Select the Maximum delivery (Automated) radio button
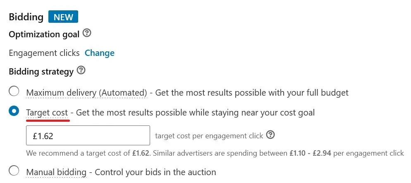Screen dimensions: 411x183 [14, 91]
